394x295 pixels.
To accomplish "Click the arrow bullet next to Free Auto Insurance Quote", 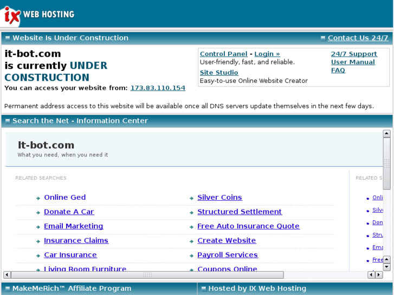I will (x=191, y=227).
